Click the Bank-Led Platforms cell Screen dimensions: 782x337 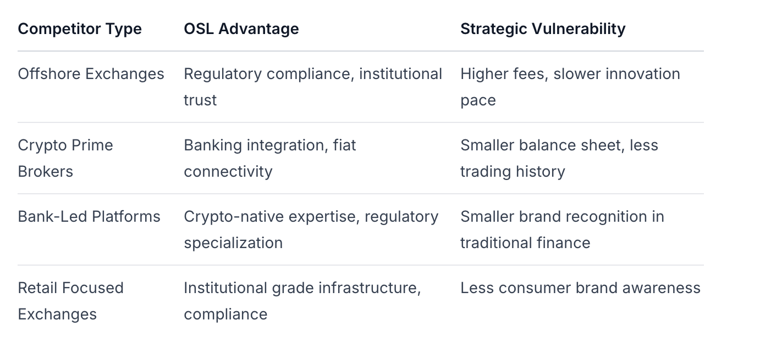(x=89, y=217)
